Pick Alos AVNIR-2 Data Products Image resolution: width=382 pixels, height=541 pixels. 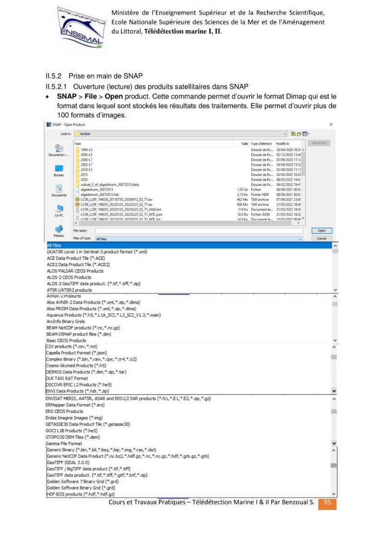tap(93, 302)
